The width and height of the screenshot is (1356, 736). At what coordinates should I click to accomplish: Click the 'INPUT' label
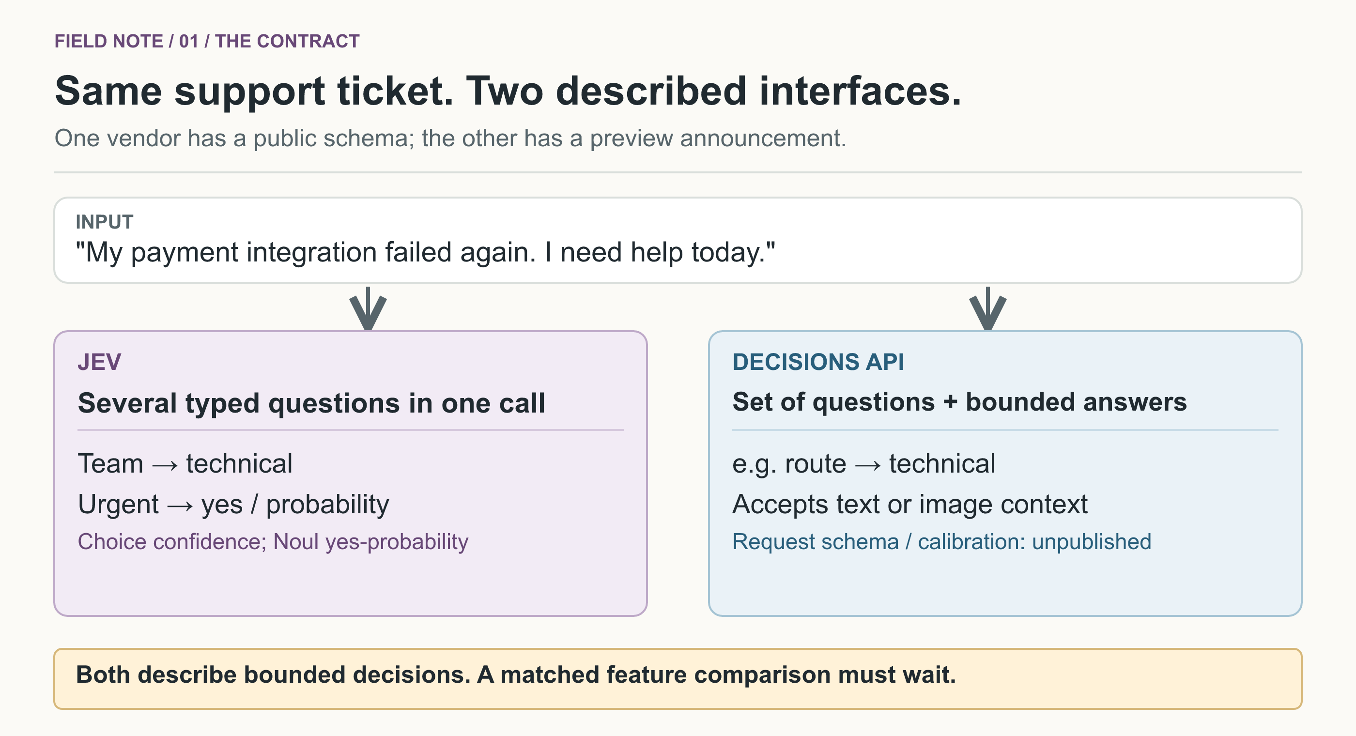pyautogui.click(x=104, y=222)
